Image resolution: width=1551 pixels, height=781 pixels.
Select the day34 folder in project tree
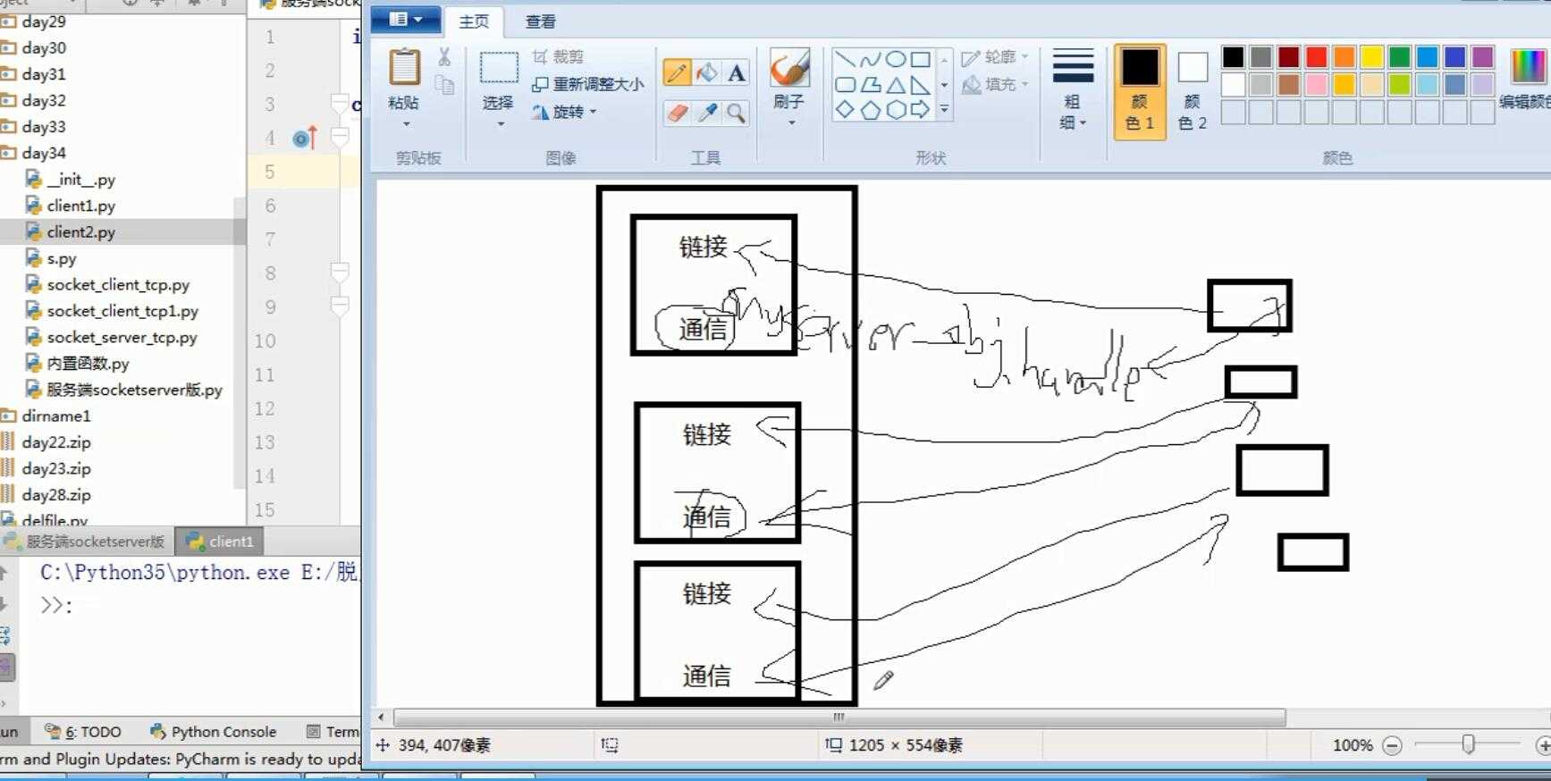coord(43,153)
